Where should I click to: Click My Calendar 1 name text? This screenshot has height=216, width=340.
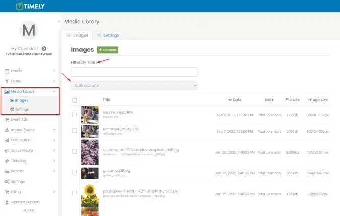[x=25, y=48]
